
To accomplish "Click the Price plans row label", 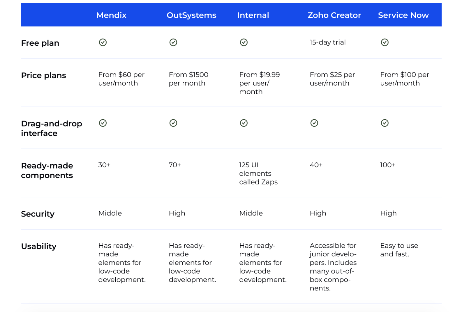I will [44, 75].
